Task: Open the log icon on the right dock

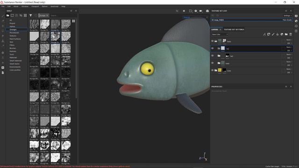Action: point(296,31)
